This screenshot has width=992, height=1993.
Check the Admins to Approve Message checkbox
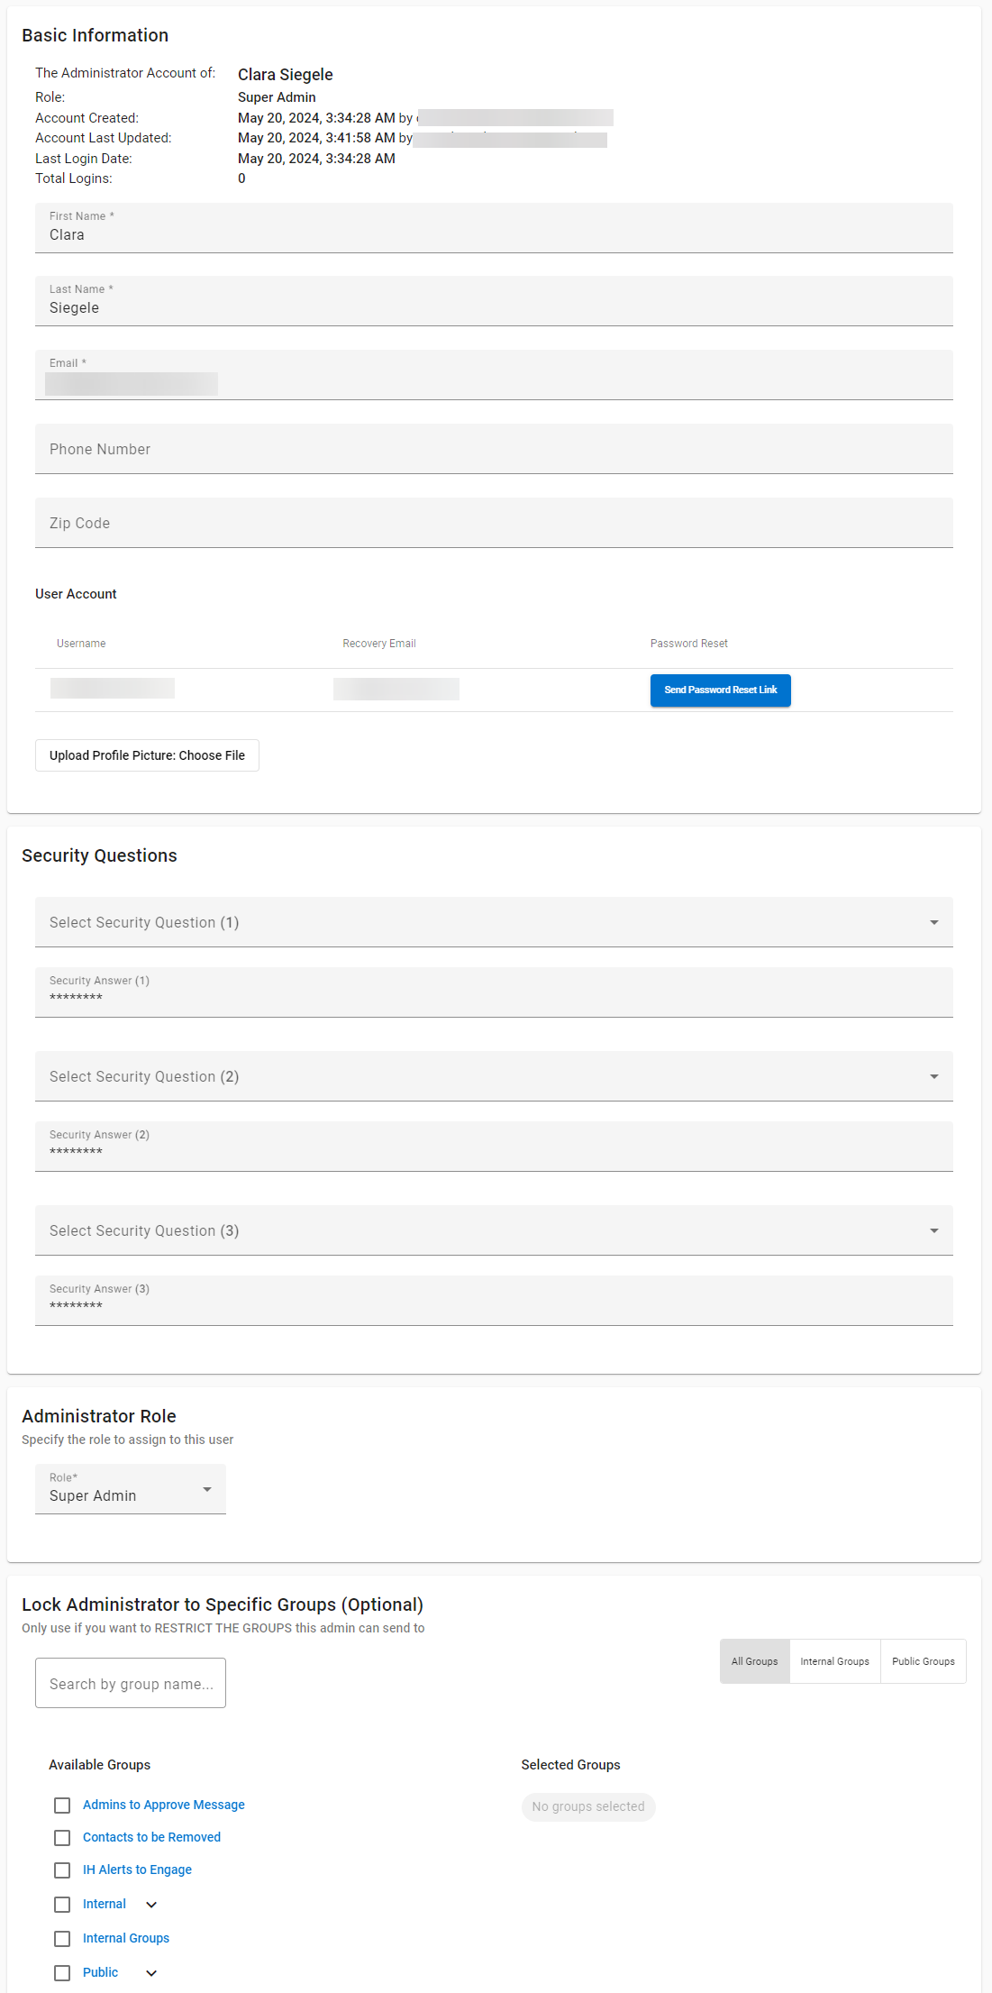62,1806
